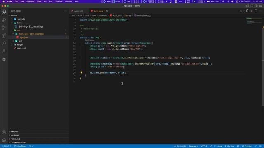
Task: Expand the target folder
Action: [x=20, y=45]
